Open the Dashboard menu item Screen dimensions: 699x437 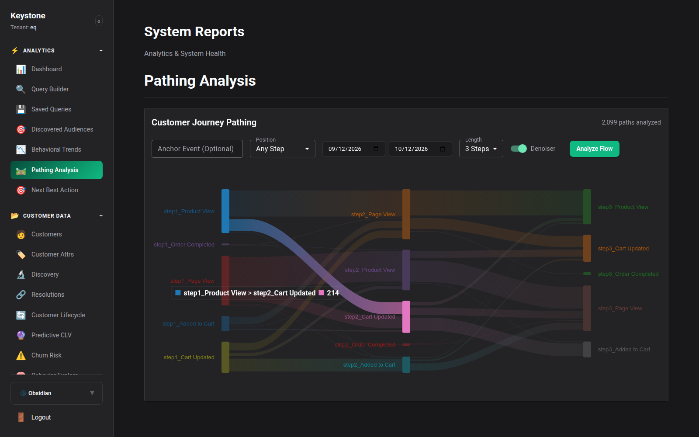click(x=56, y=69)
